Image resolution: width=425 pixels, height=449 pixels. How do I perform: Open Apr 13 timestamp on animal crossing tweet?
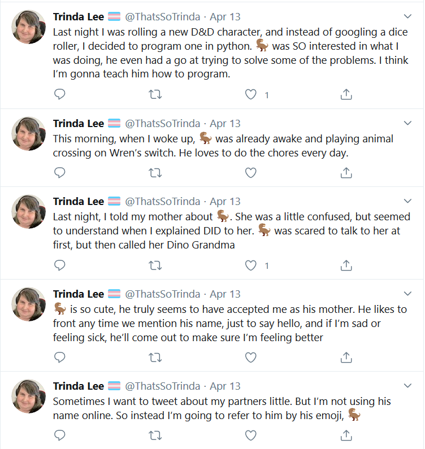tap(225, 124)
